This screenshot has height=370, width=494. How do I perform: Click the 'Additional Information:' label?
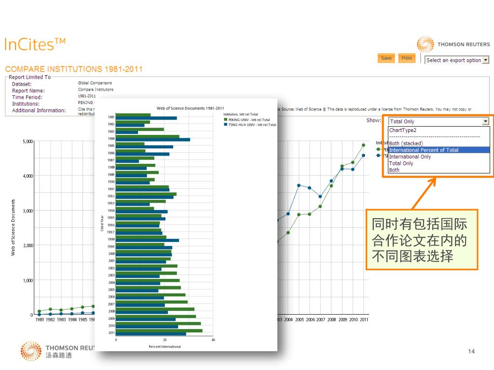tap(39, 110)
